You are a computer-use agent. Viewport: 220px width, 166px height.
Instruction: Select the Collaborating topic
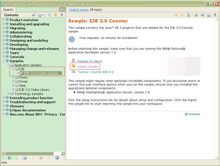(x=20, y=36)
